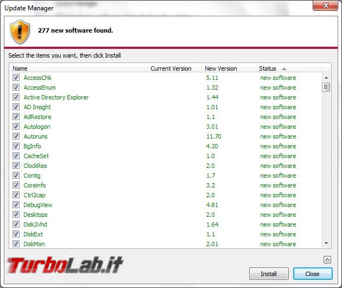Uncheck the AccessChk checkbox
The height and width of the screenshot is (288, 342).
coord(16,78)
